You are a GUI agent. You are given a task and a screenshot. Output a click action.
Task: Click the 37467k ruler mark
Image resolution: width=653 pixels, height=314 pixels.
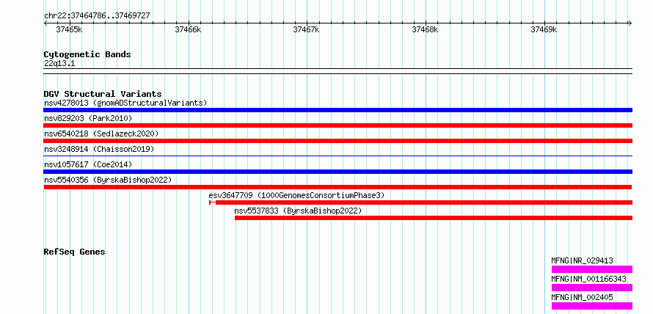(x=307, y=29)
